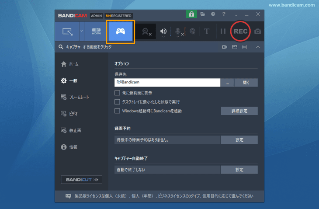The height and width of the screenshot is (209, 319).
Task: Click the search magnifier icon
Action: 61,47
